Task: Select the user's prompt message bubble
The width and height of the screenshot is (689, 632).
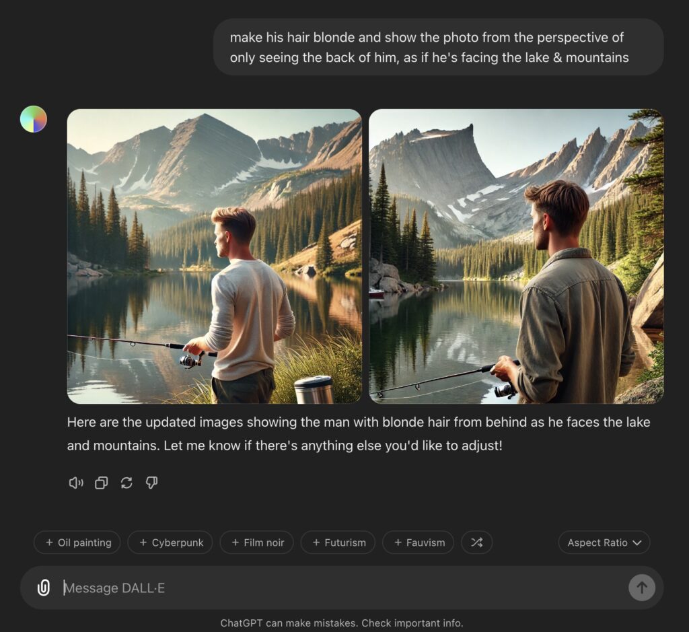Action: 437,47
